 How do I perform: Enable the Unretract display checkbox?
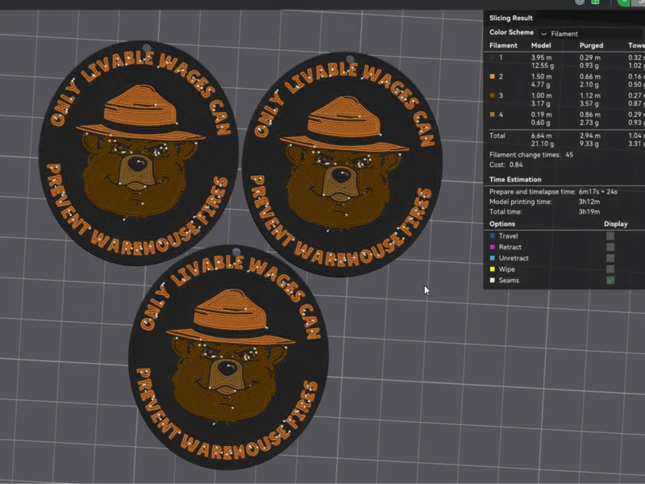[610, 258]
